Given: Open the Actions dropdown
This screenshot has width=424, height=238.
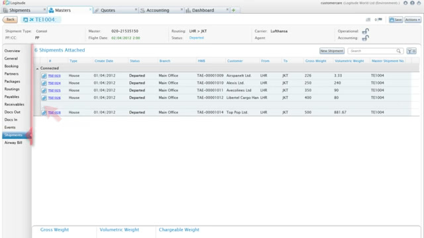Looking at the screenshot, I should point(413,20).
